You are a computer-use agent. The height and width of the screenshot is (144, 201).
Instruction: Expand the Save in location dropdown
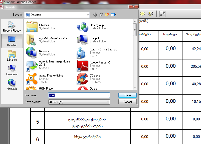[88, 15]
